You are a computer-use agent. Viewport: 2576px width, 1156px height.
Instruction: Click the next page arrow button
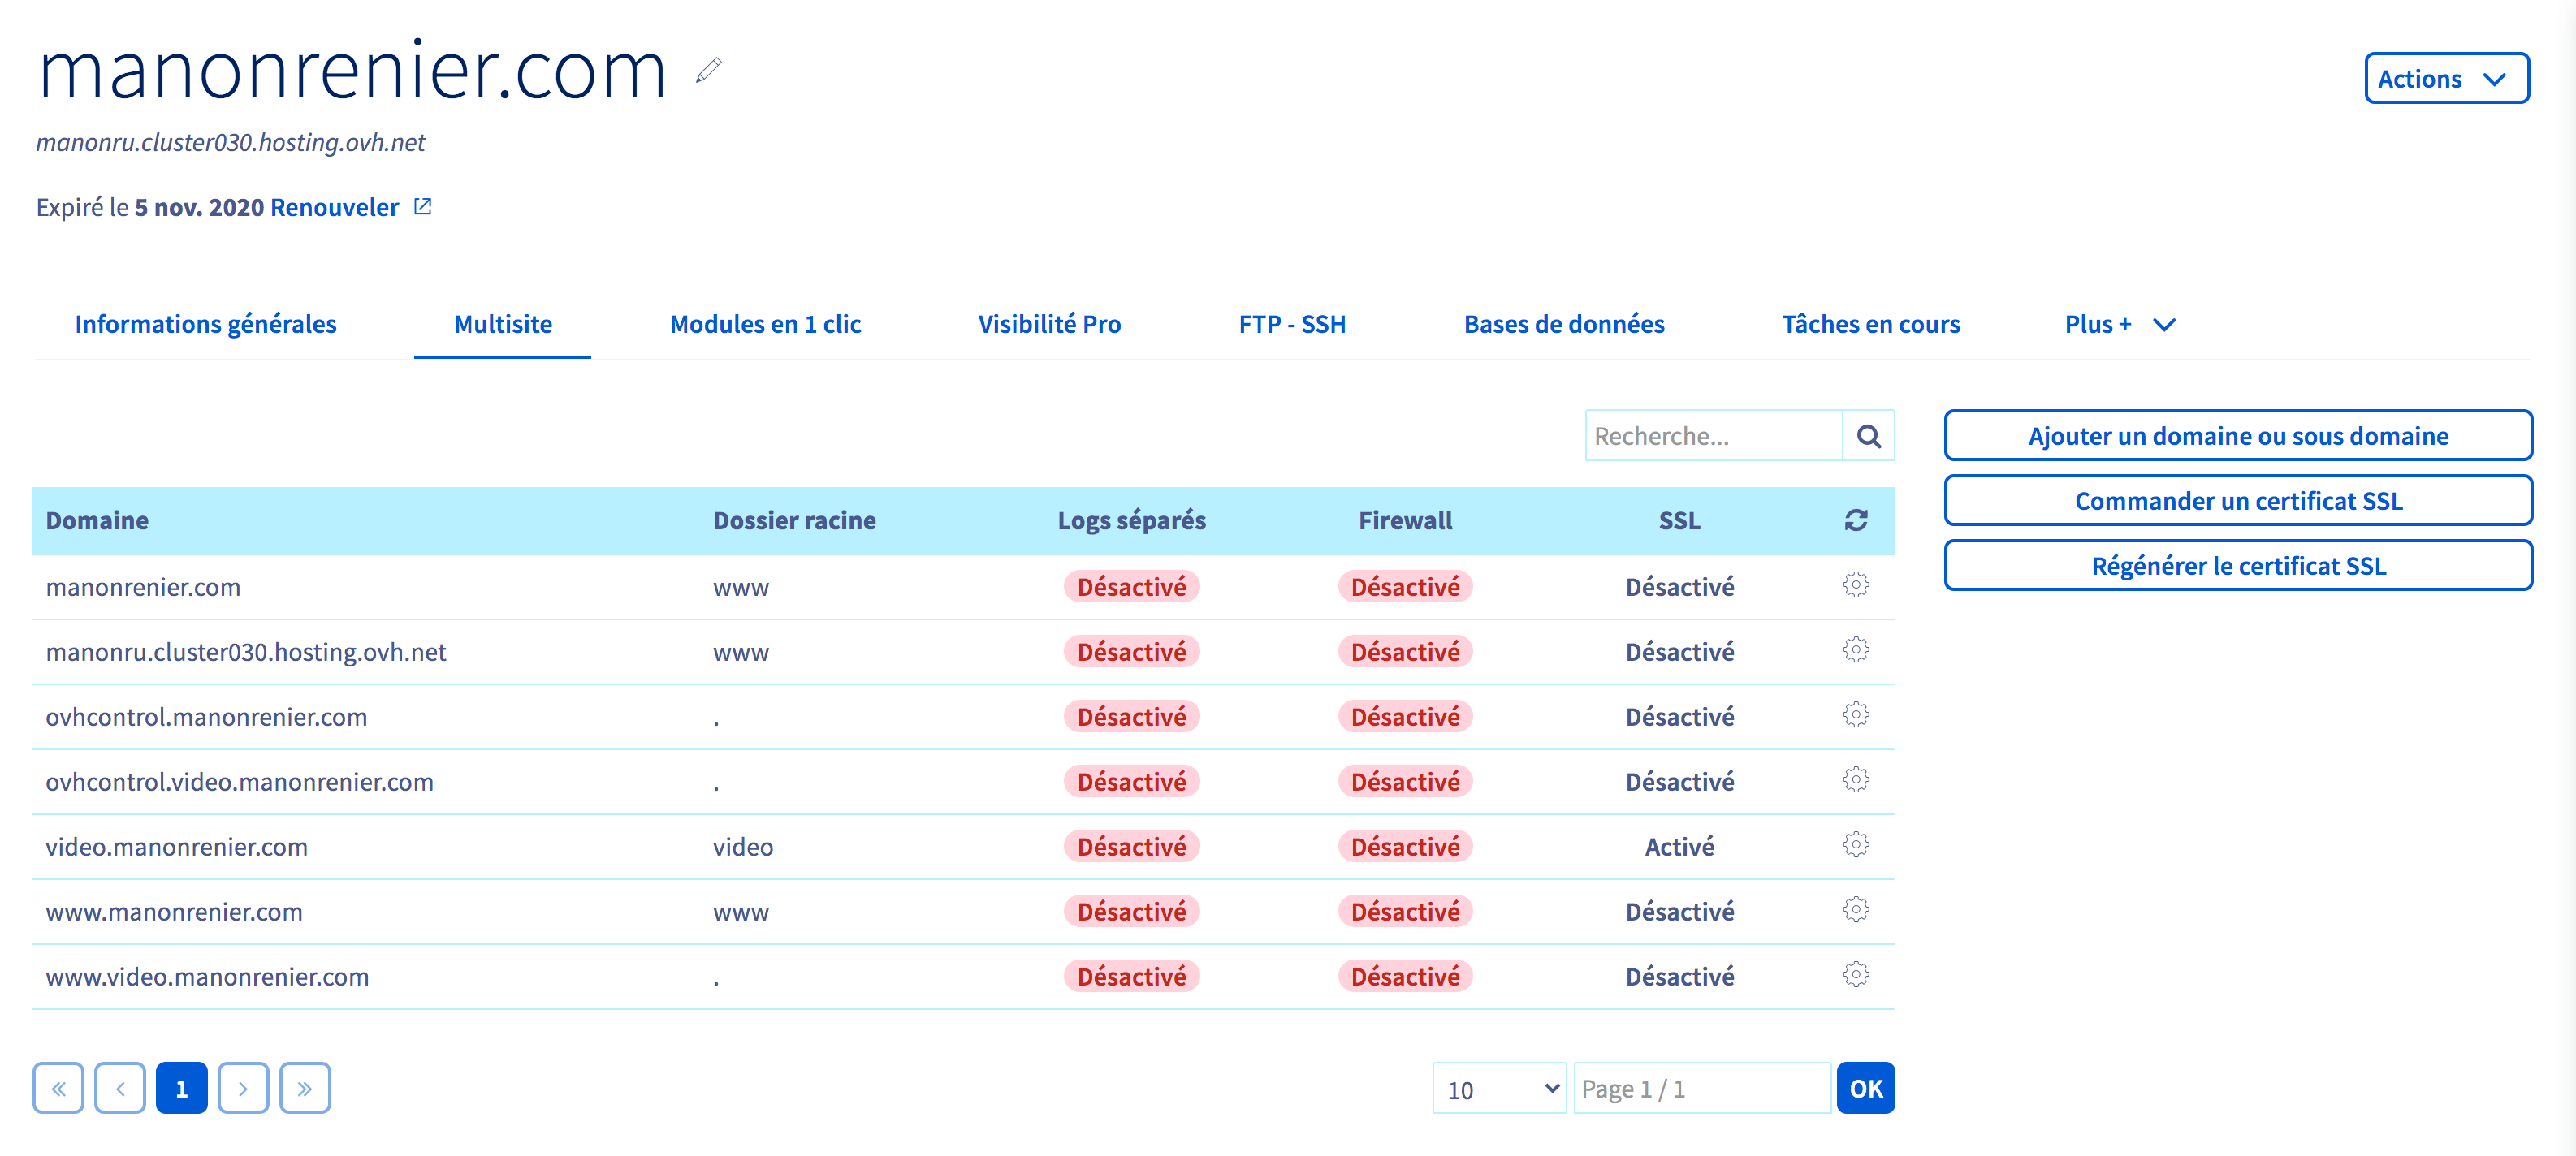pos(243,1088)
